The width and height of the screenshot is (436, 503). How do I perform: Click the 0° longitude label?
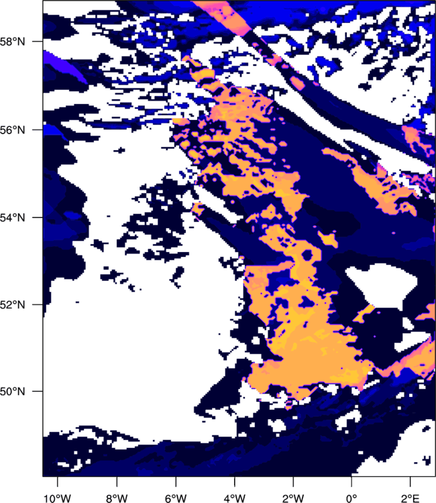click(x=351, y=498)
